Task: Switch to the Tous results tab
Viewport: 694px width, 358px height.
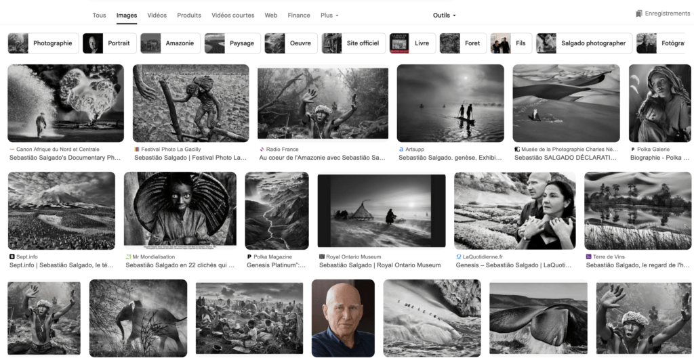Action: tap(99, 15)
